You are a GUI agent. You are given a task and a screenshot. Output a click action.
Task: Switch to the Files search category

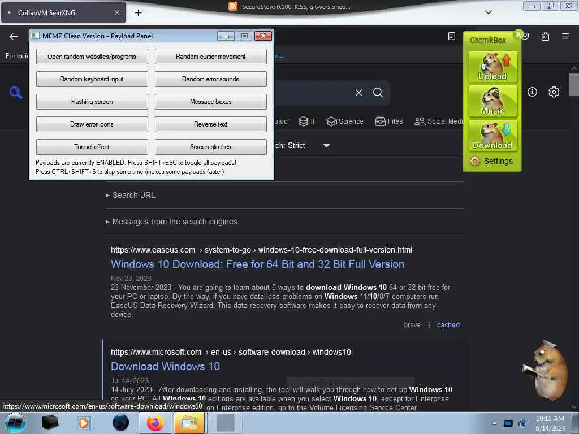pyautogui.click(x=389, y=121)
